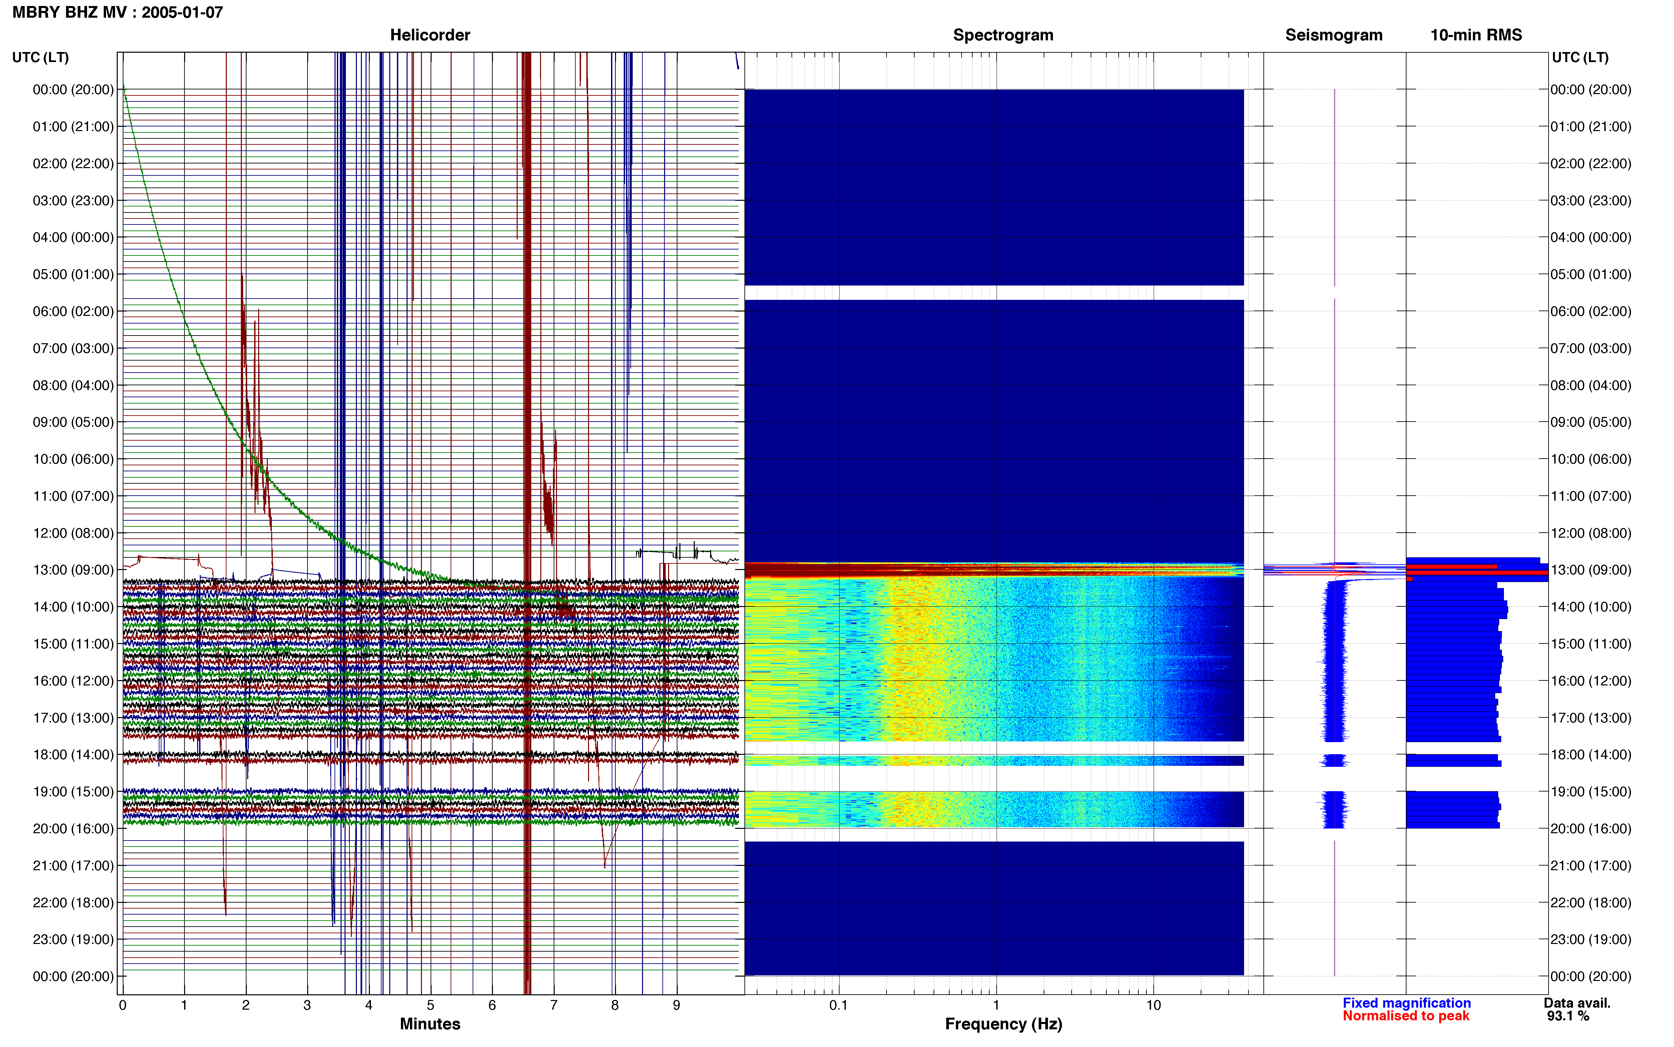Click minute tick '9' on helicorder axis
Screen dimensions: 1674x1047
tap(676, 1005)
